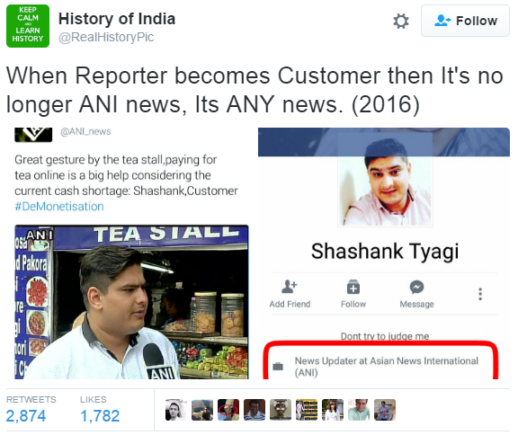Open the #DeMonetisation hashtag link
The height and width of the screenshot is (435, 518).
59,207
